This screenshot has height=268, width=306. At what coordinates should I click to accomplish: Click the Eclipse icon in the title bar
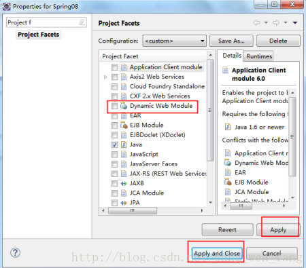pos(6,7)
